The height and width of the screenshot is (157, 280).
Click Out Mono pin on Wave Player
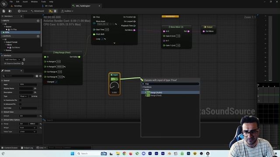click(x=134, y=30)
